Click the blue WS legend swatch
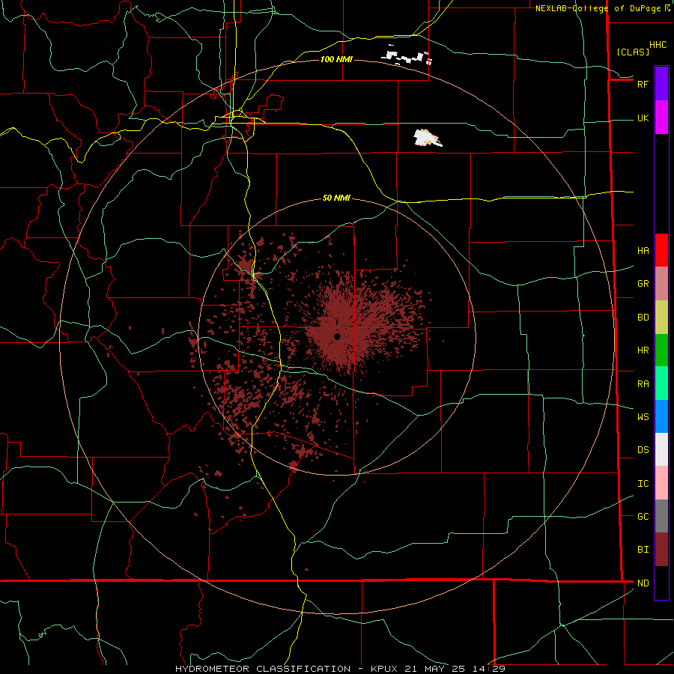This screenshot has height=674, width=674. (x=661, y=416)
